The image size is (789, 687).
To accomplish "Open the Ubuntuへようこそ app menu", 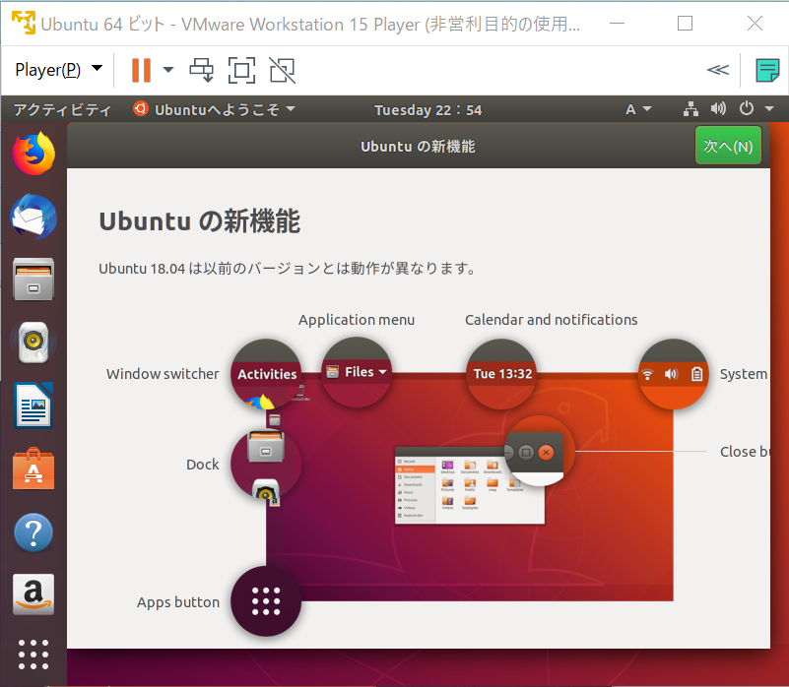I will [214, 109].
